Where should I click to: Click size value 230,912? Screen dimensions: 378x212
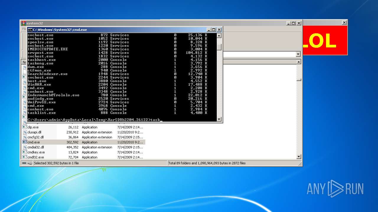pos(72,132)
